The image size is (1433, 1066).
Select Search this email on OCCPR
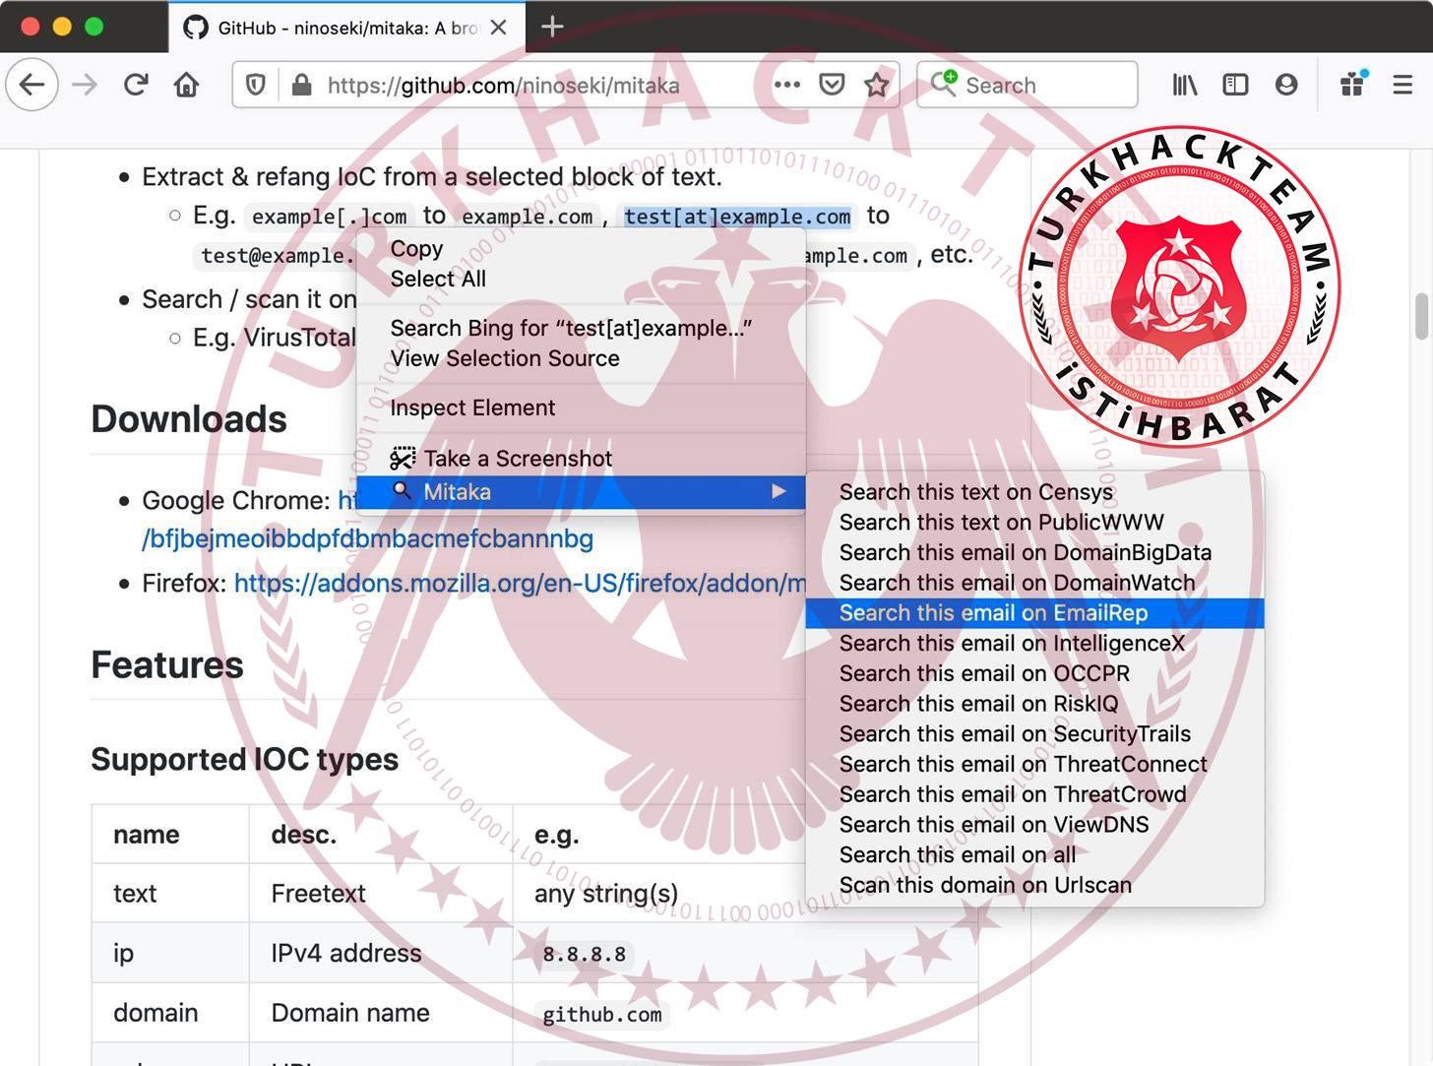click(1034, 673)
